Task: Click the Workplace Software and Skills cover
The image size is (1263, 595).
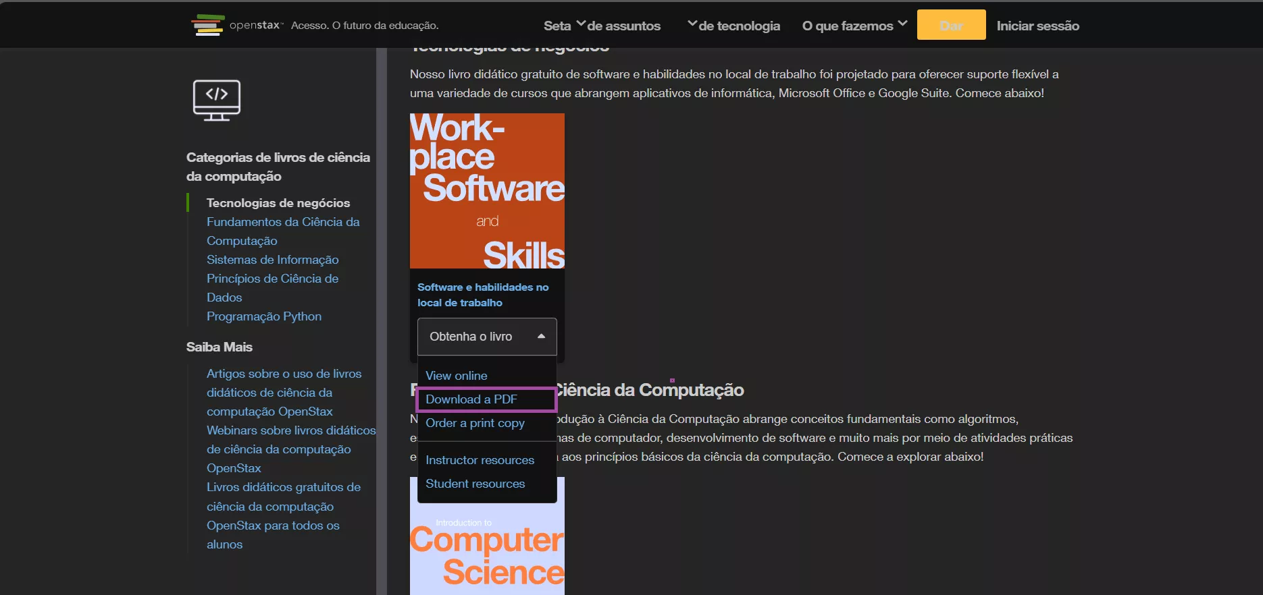Action: [x=487, y=191]
